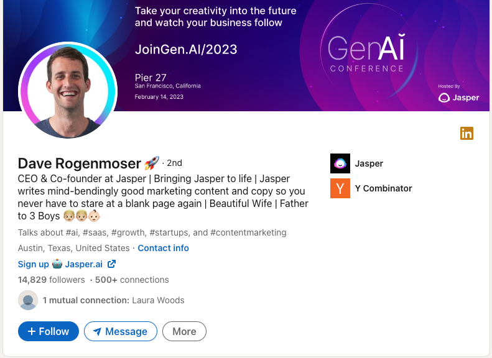Open the Contact info link
Screen dimensions: 492x358
coord(163,248)
